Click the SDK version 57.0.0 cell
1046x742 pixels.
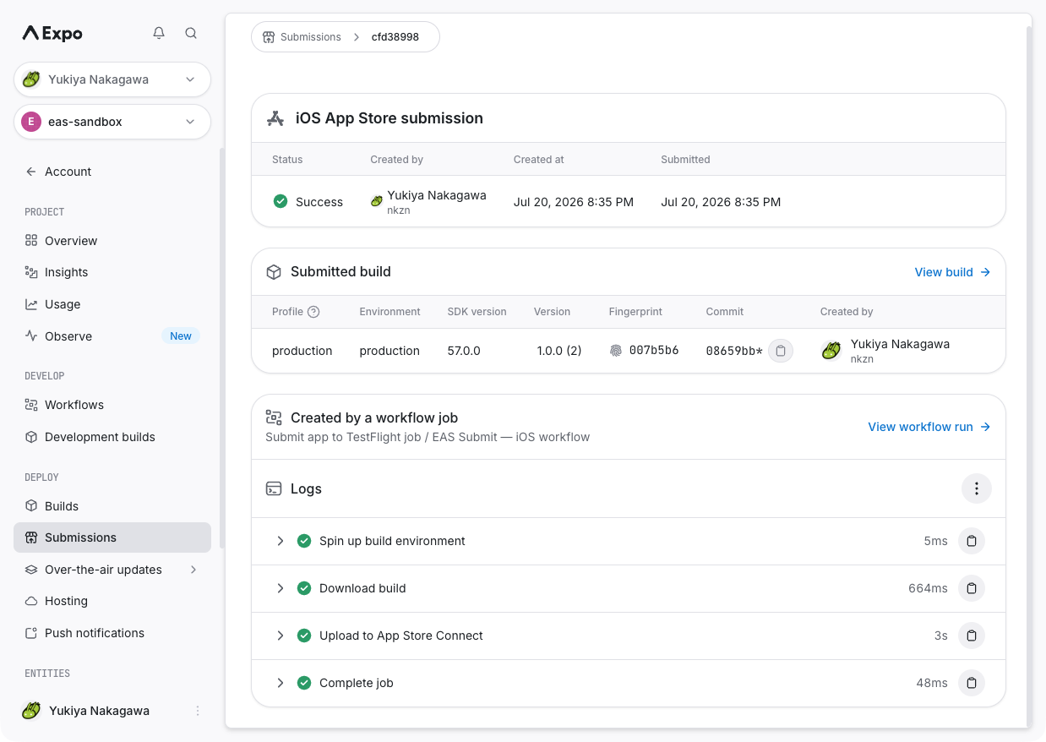click(x=464, y=351)
